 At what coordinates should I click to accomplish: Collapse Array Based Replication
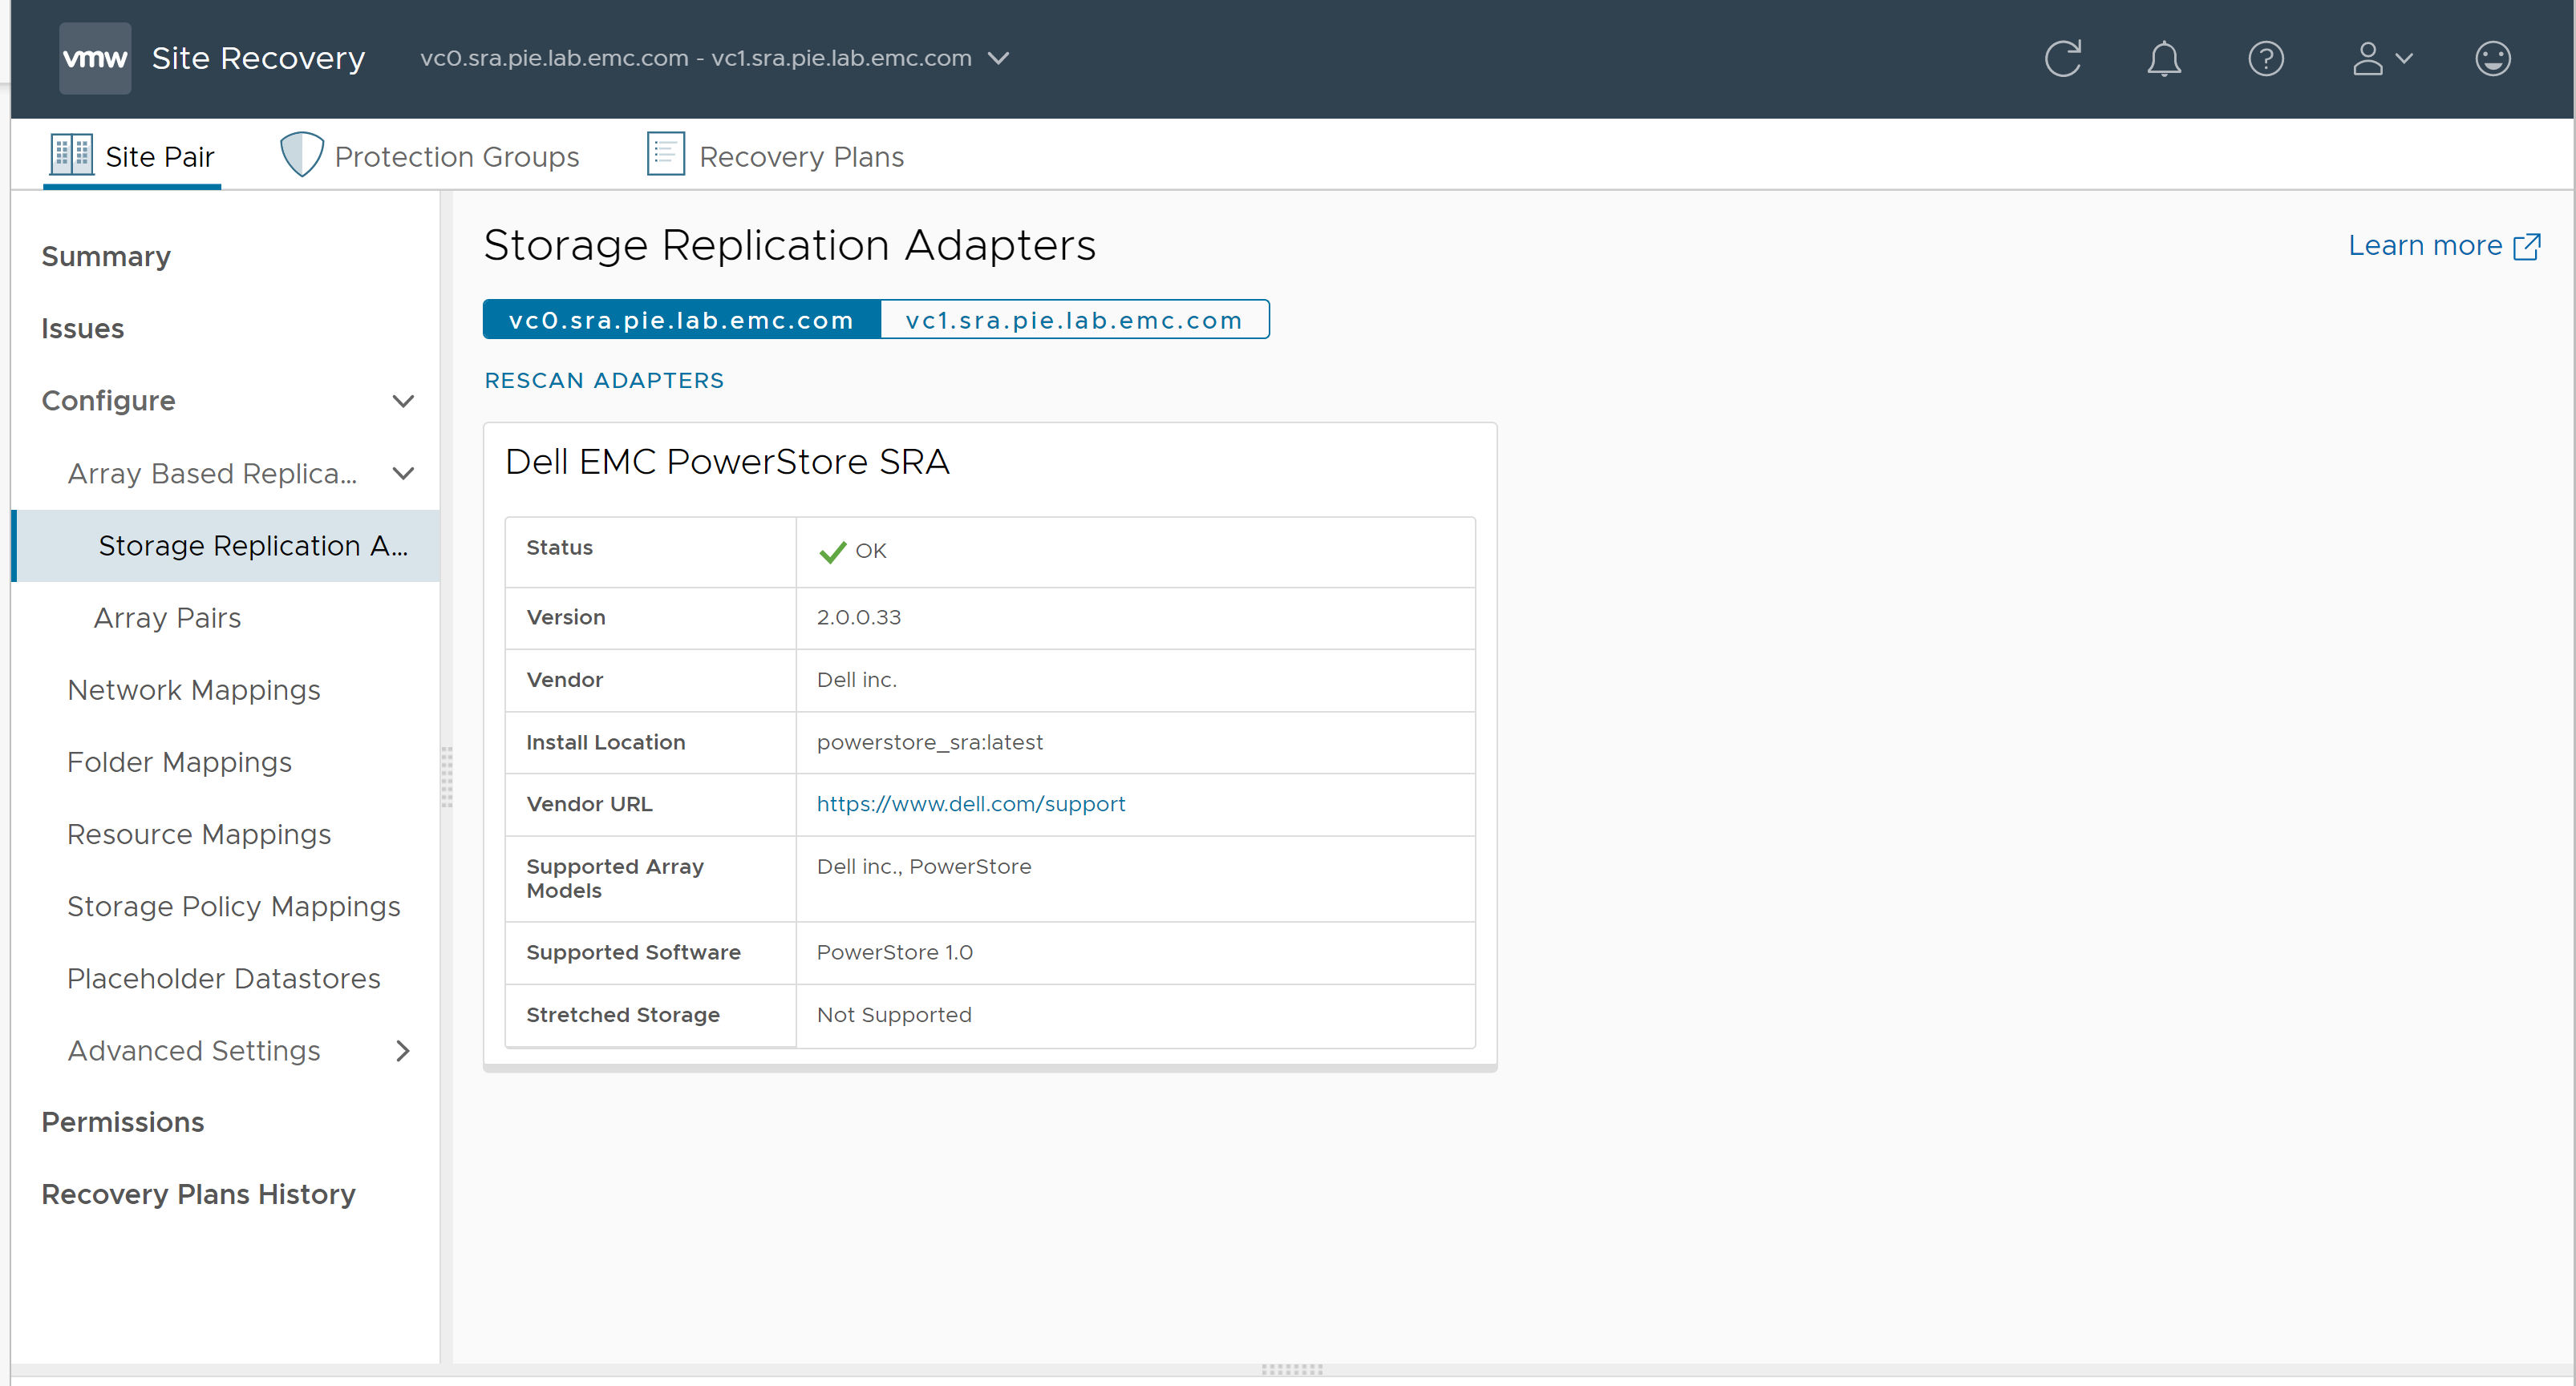tap(403, 473)
